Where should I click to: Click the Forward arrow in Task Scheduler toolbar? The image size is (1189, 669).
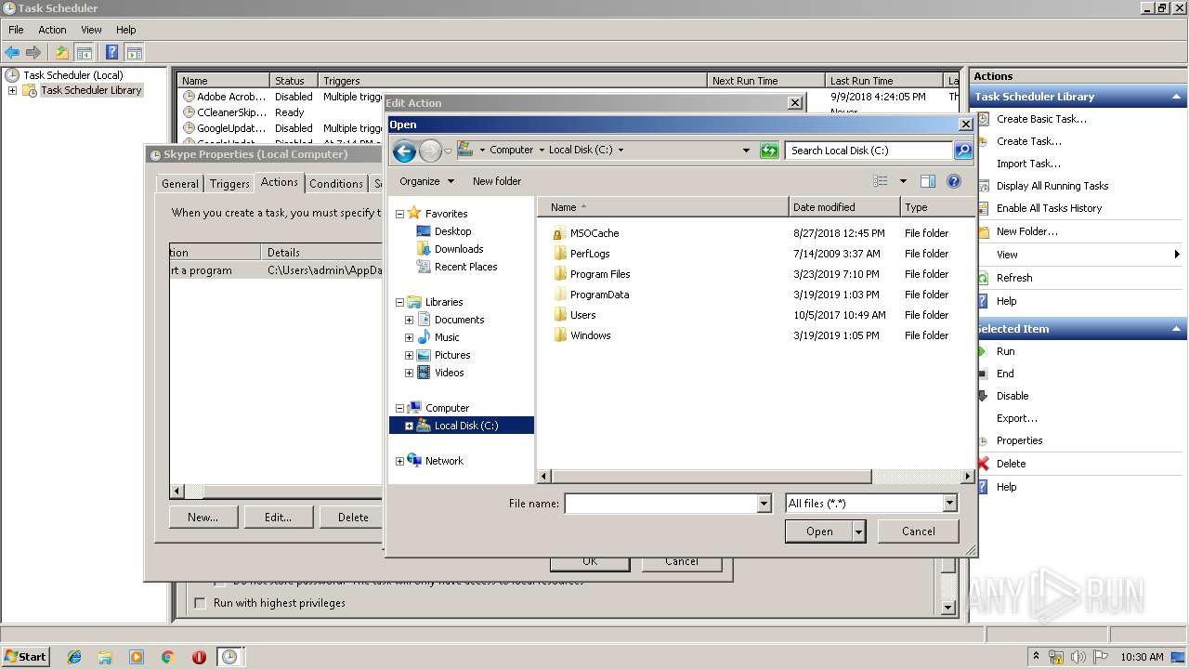pos(33,52)
